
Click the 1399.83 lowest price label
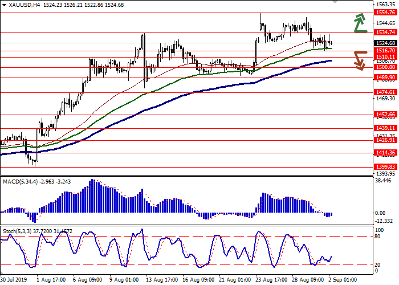coord(385,166)
